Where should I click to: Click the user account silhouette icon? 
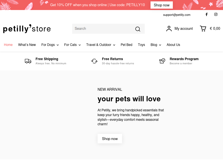(x=169, y=29)
